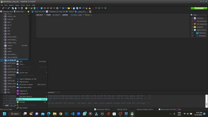208x117 pixels.
Task: Click Disconnect in the context menu
Action: [32, 108]
